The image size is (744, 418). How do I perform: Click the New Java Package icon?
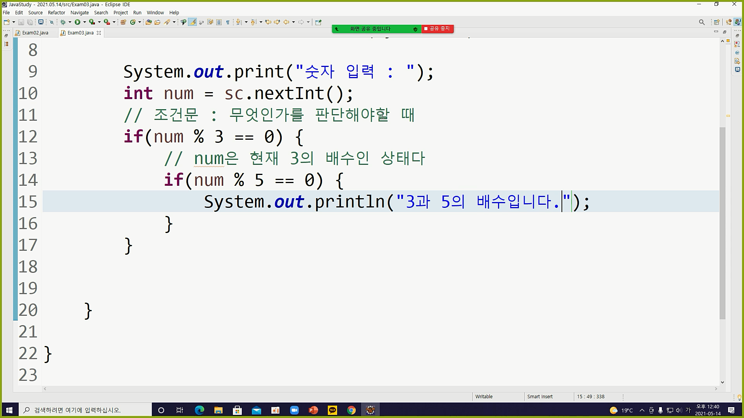123,22
